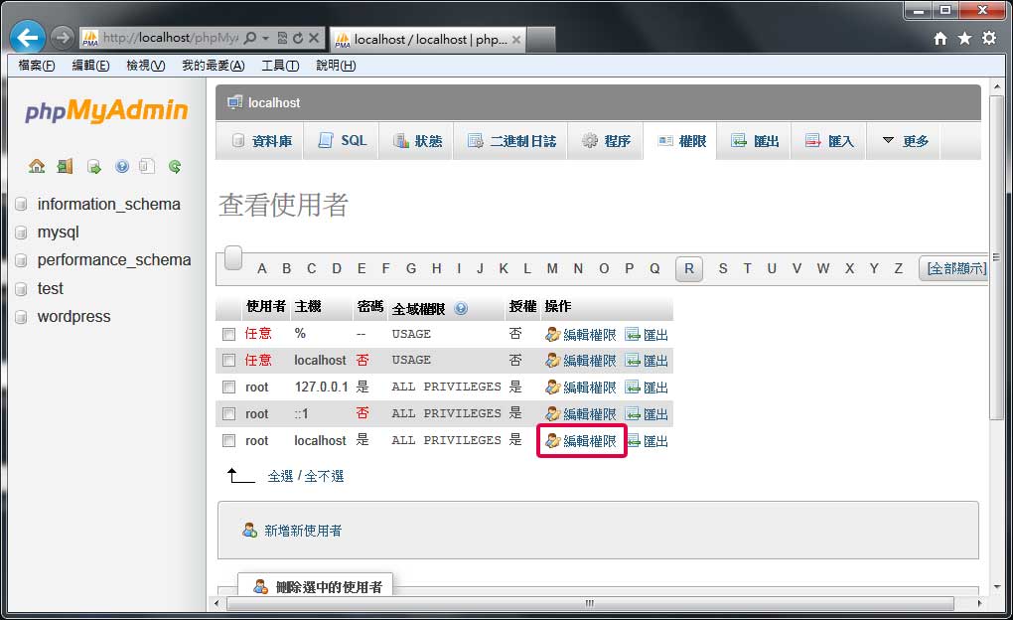Click help icon beside 全域權限 column header
Viewport: 1013px width, 620px height.
pyautogui.click(x=461, y=308)
